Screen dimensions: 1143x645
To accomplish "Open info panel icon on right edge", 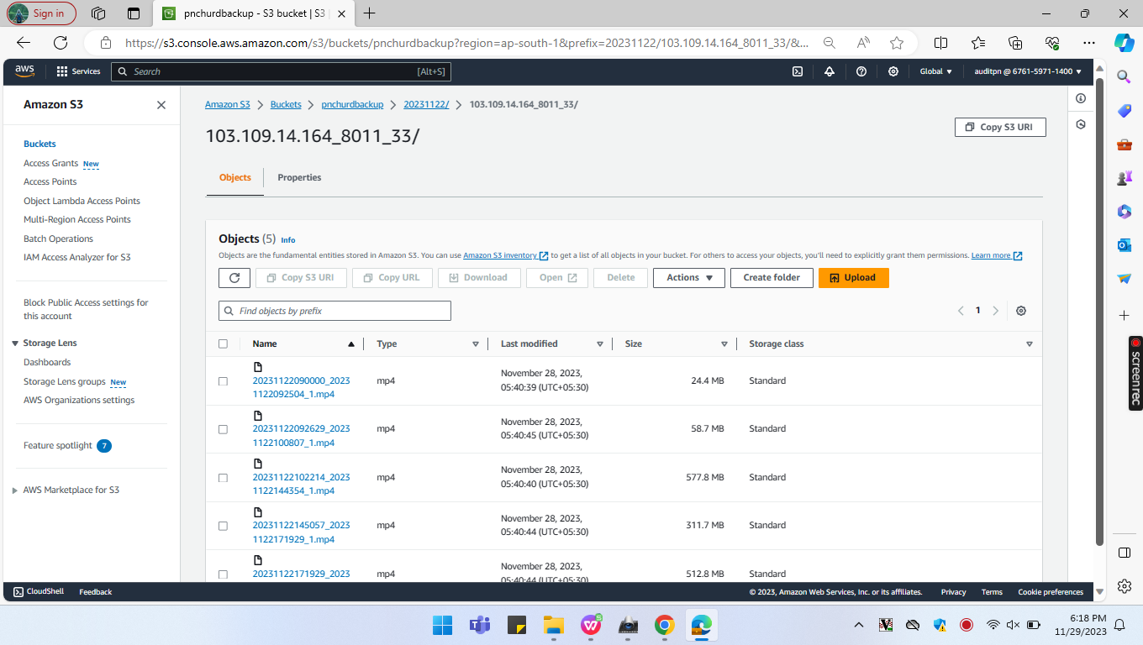I will 1081,98.
